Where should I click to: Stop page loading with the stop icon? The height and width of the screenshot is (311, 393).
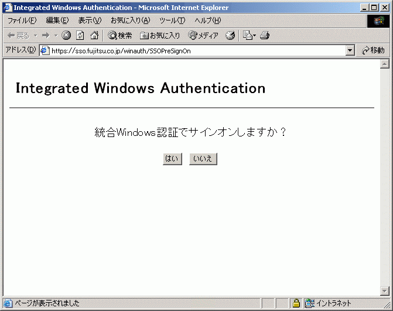click(66, 35)
